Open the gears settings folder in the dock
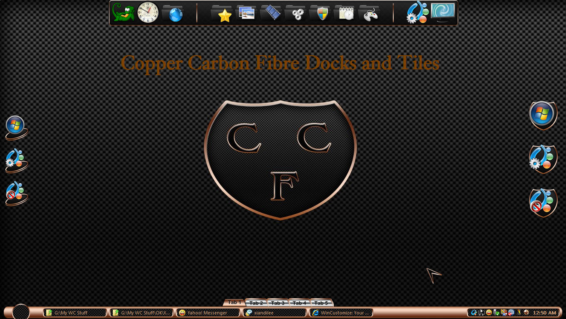The width and height of the screenshot is (566, 319). pos(296,13)
